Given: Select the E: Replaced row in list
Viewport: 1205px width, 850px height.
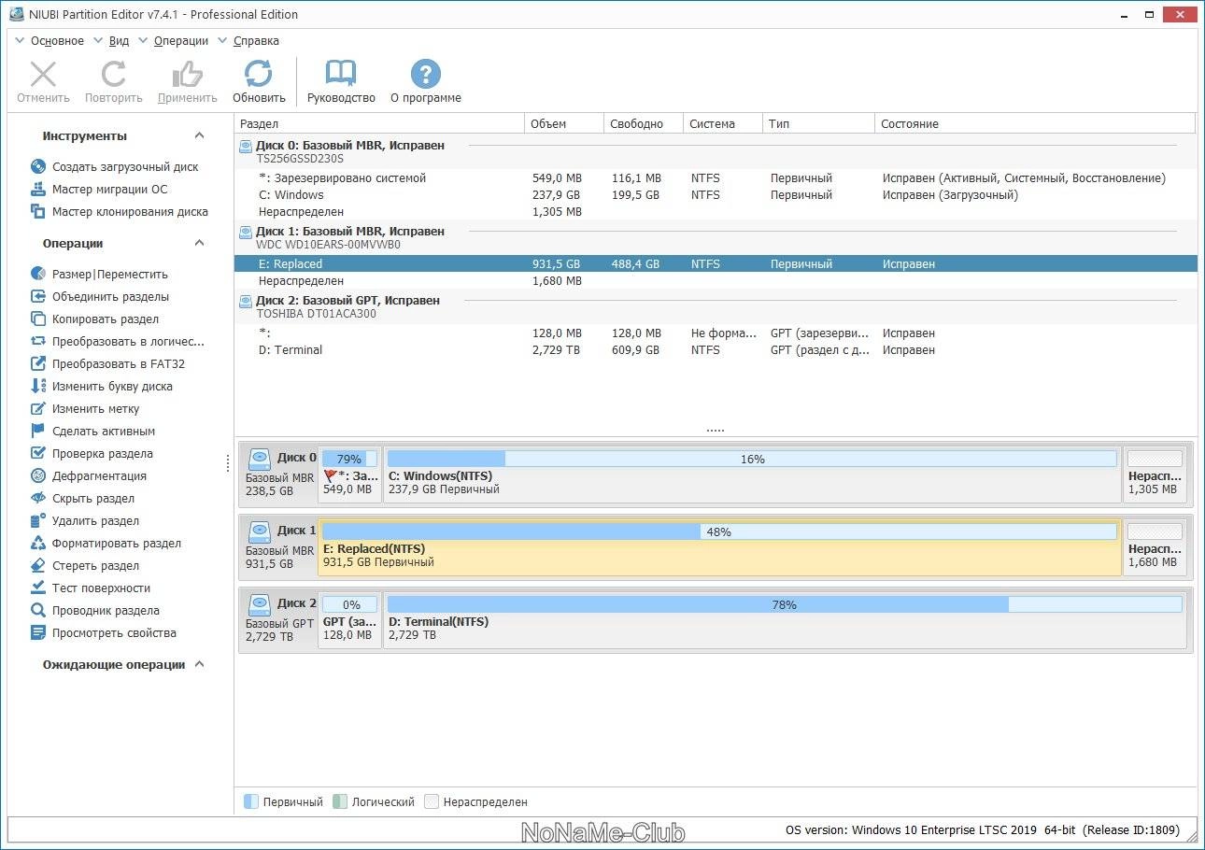Looking at the screenshot, I should (715, 264).
